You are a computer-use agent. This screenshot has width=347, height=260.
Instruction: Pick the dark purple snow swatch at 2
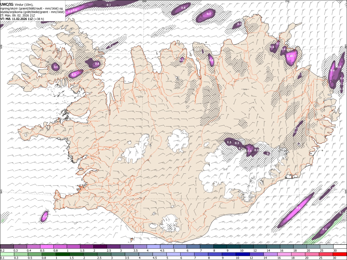pos(100,246)
